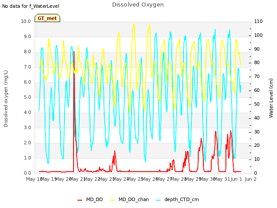Screen dimensions: 277x208
Task: Click the 8.0 left axis tick label
Action: (27, 52)
